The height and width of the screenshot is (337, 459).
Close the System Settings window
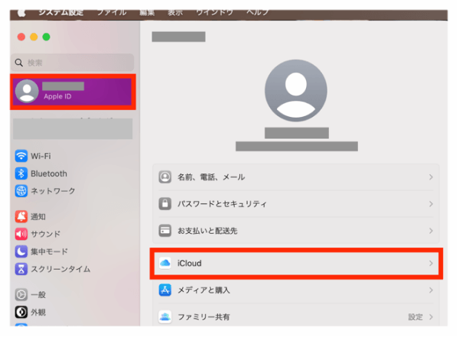pos(21,37)
